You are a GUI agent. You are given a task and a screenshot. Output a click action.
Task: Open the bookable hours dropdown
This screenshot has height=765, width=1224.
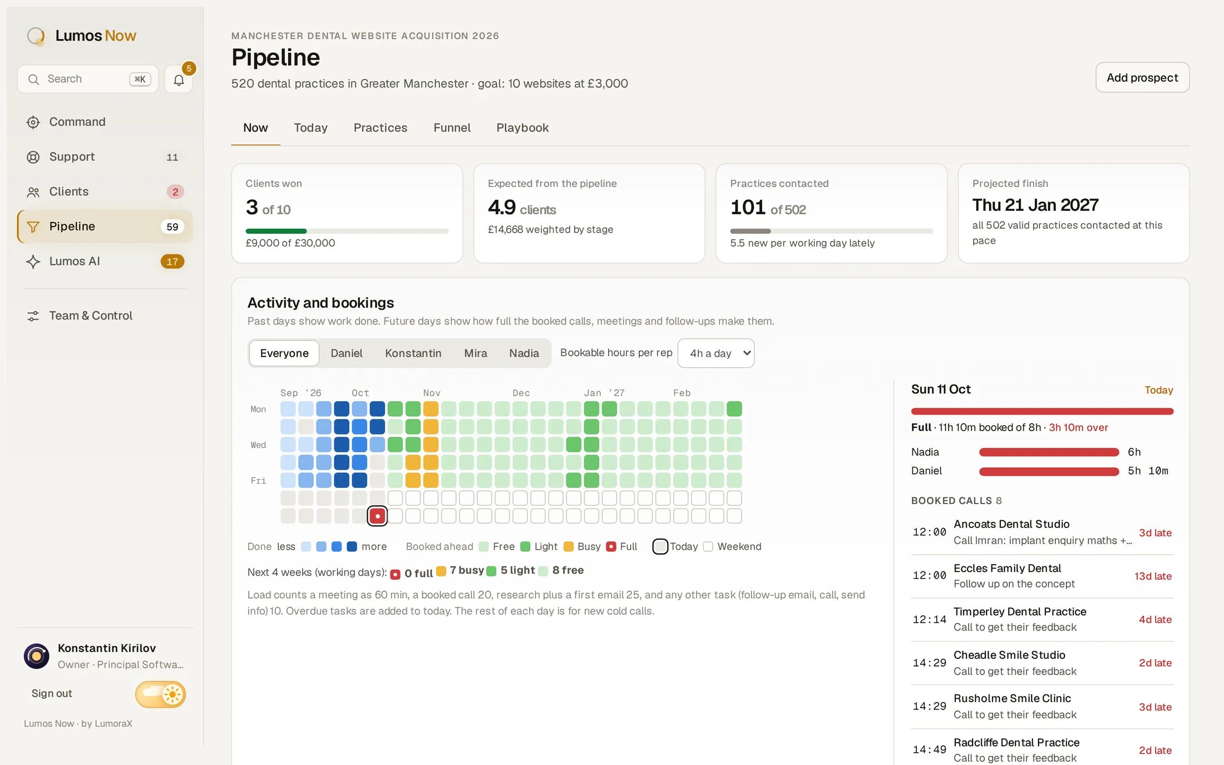click(x=716, y=353)
